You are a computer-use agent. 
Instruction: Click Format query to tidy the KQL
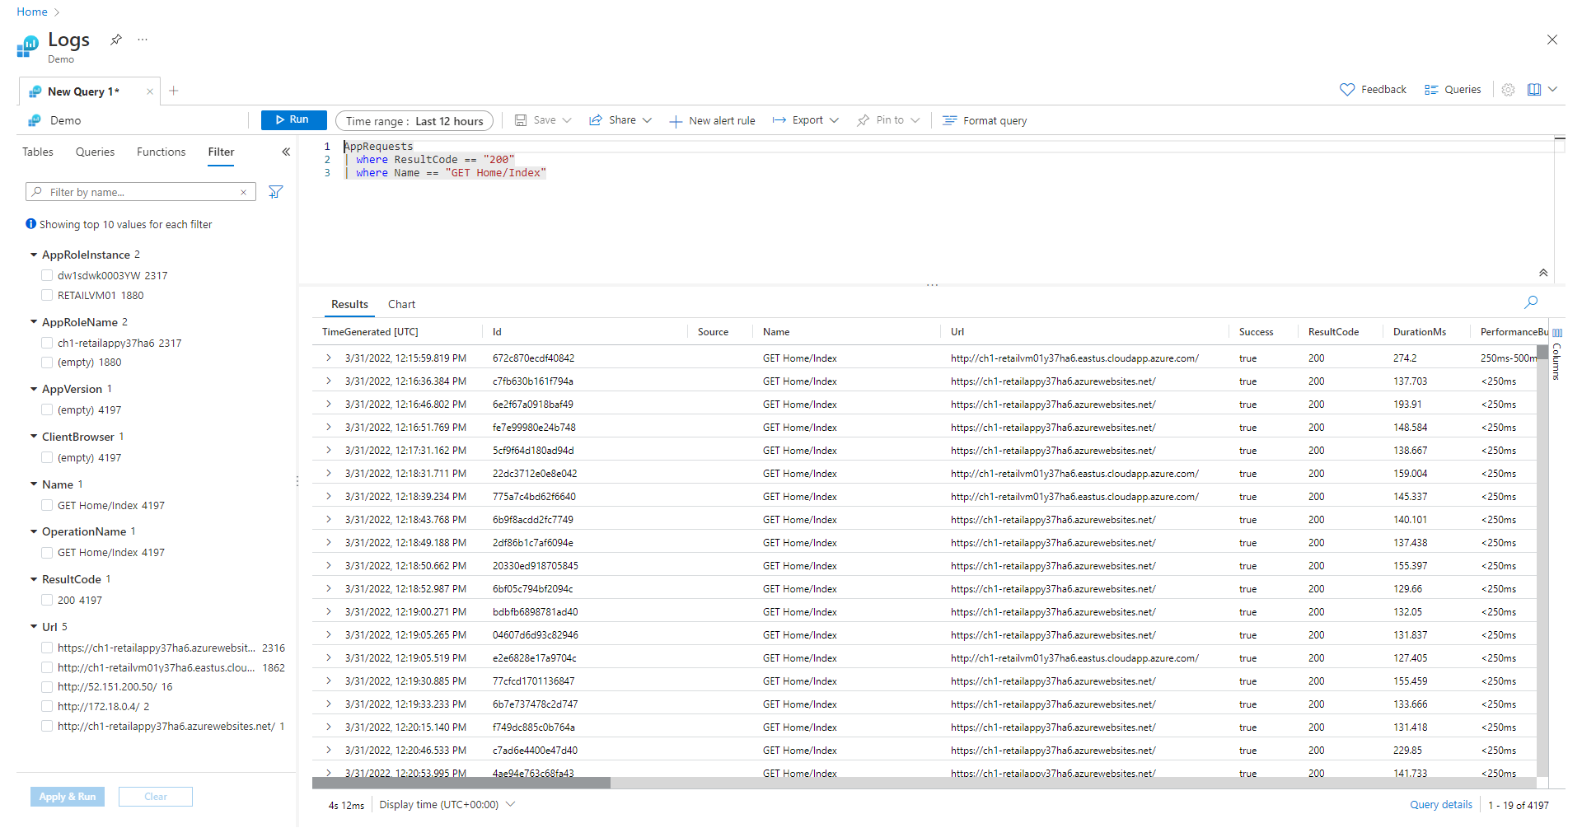click(984, 119)
